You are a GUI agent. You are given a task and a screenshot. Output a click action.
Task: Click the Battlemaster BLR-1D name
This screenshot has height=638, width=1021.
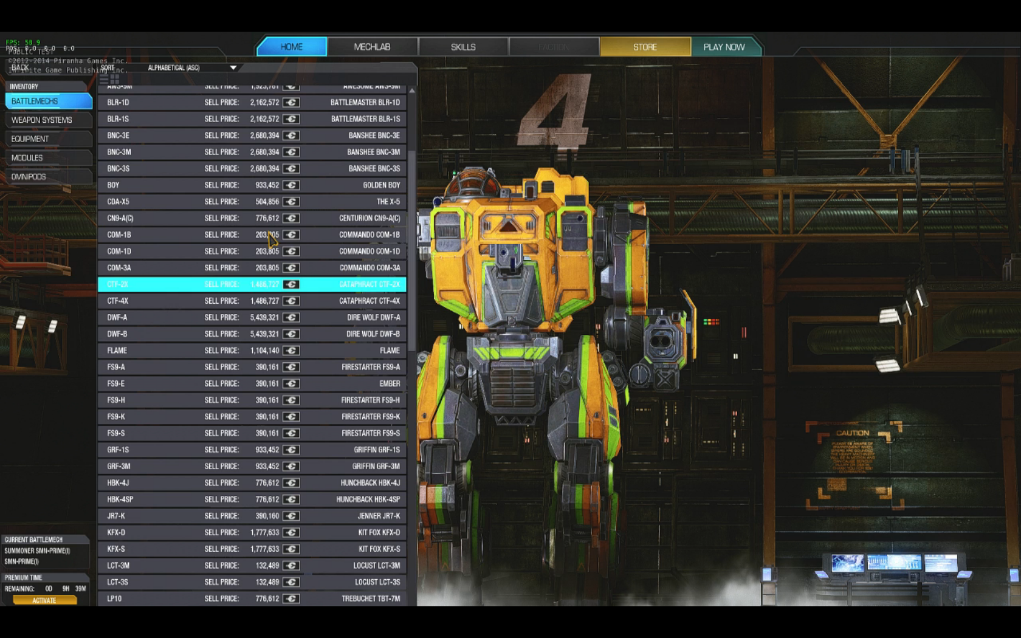[365, 103]
